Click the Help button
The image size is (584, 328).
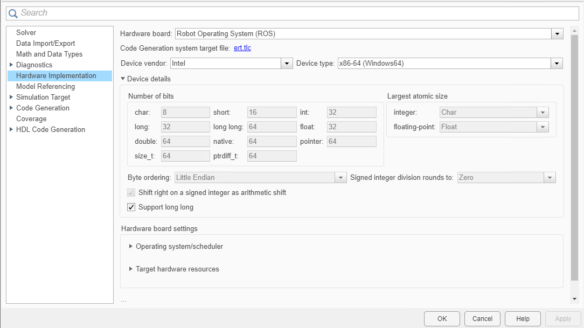523,319
